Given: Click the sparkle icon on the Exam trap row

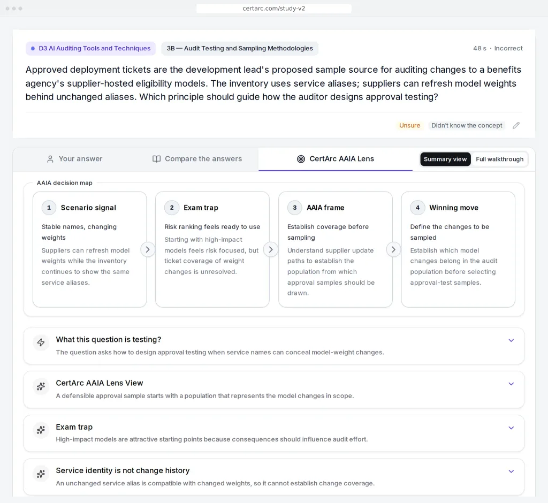Looking at the screenshot, I should (41, 430).
